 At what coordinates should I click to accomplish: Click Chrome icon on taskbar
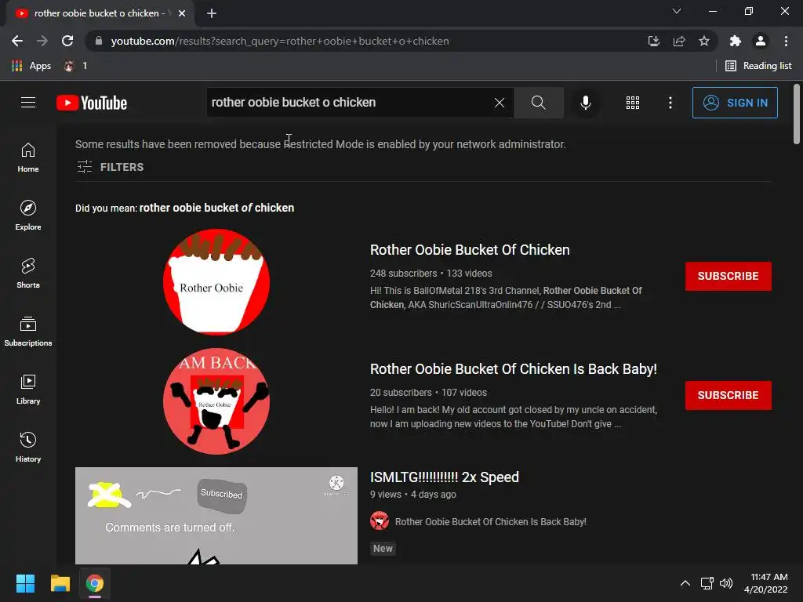(x=95, y=583)
